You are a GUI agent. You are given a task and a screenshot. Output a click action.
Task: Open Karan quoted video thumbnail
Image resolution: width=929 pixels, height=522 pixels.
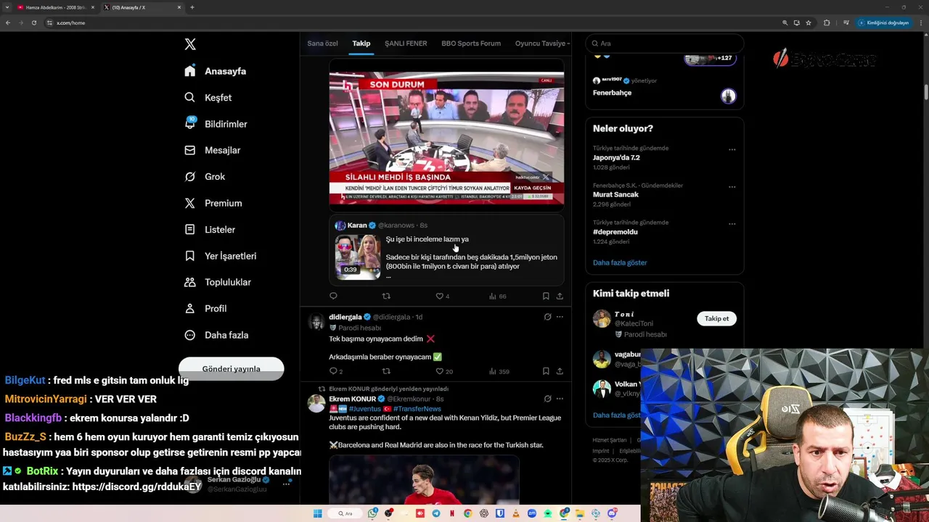(x=357, y=257)
